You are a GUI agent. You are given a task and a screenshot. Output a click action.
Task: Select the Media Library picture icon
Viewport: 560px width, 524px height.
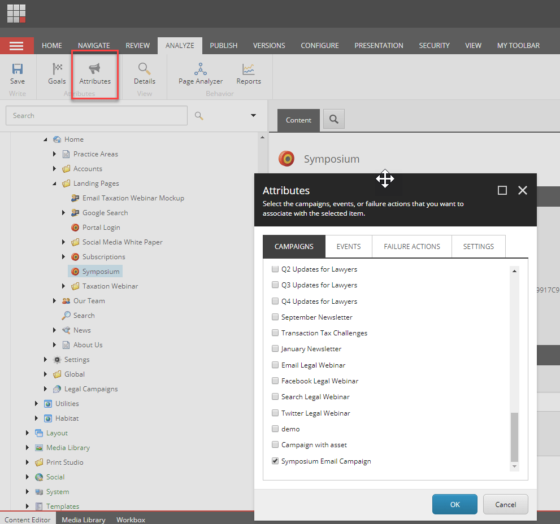(39, 448)
